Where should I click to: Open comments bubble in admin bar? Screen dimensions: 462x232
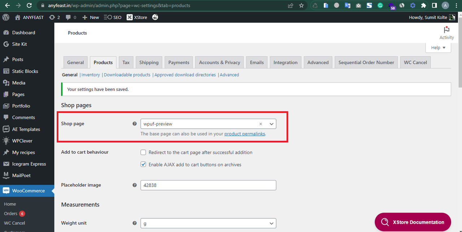[70, 17]
